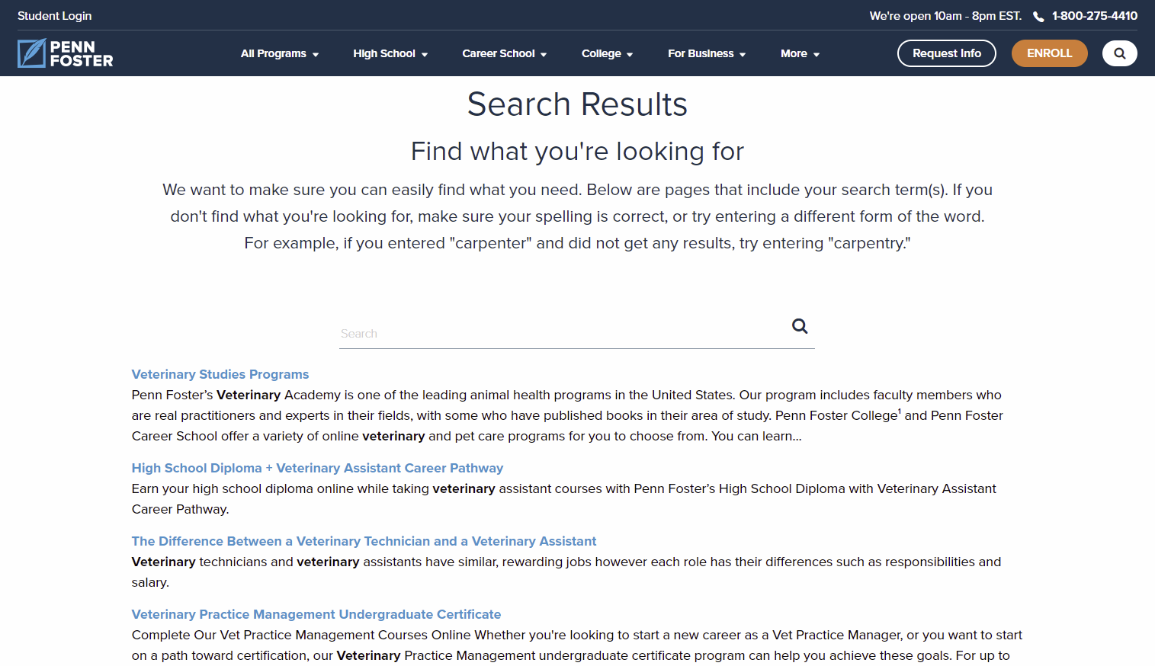Viewport: 1155px width, 666px height.
Task: Click the Request Info button
Action: tap(946, 53)
